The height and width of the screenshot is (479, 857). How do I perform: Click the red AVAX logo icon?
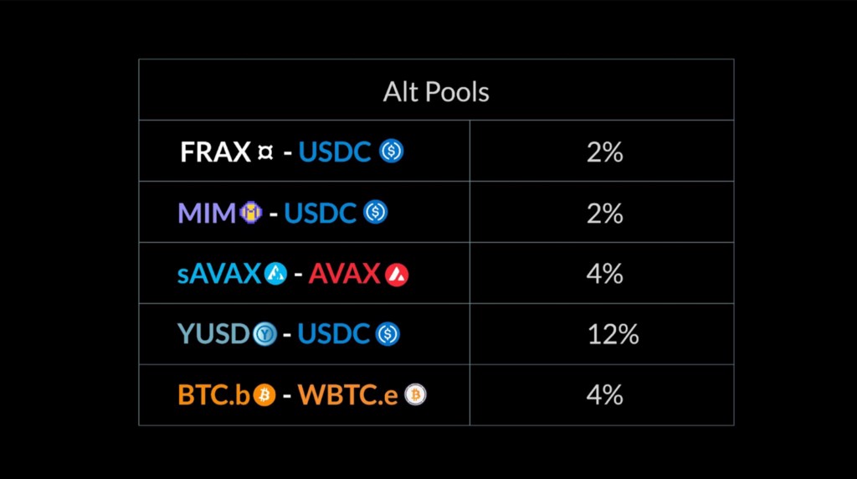point(397,275)
